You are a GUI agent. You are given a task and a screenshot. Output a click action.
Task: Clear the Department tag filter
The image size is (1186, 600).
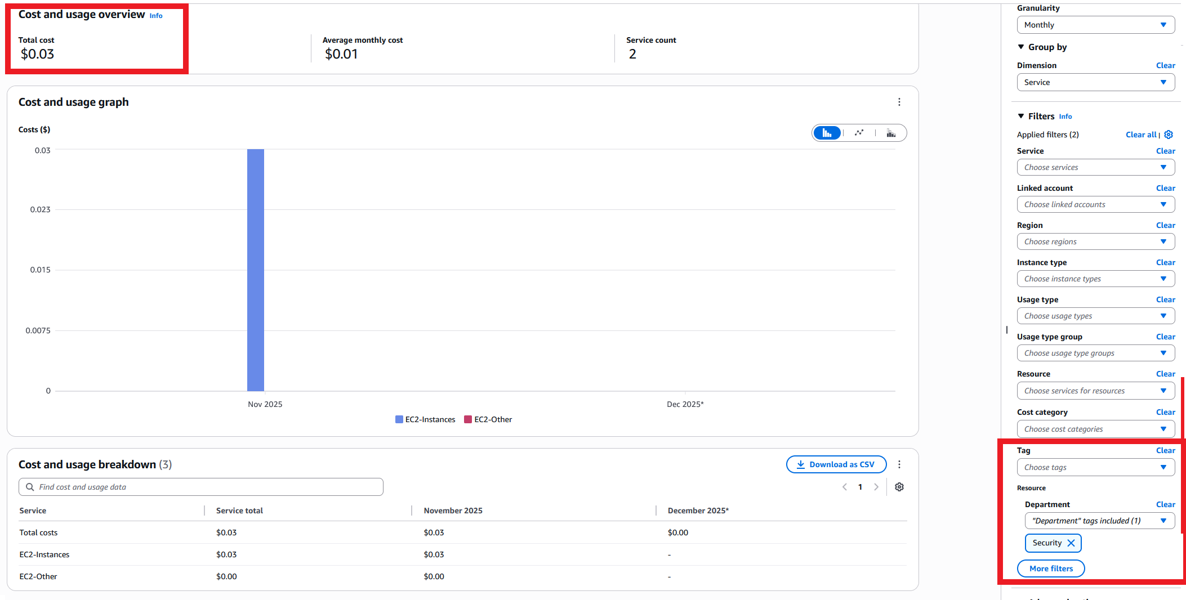(1165, 504)
